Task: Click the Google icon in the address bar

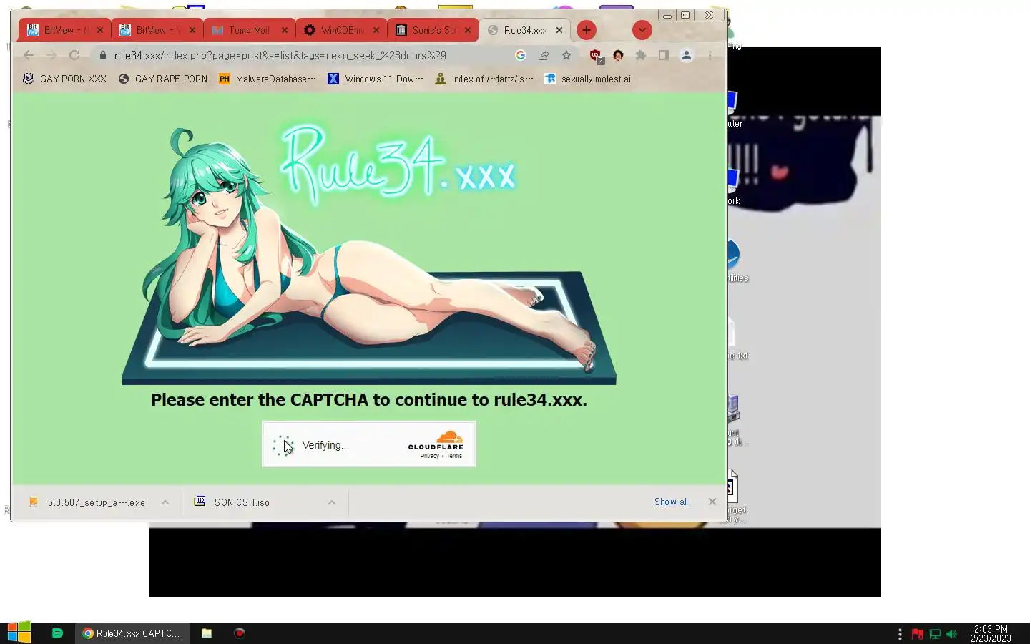Action: point(521,55)
